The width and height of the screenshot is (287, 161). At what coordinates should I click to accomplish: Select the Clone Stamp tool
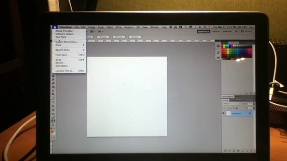53,76
